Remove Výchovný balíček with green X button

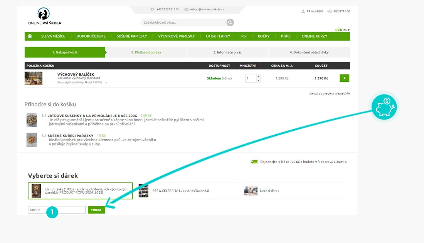click(x=344, y=78)
